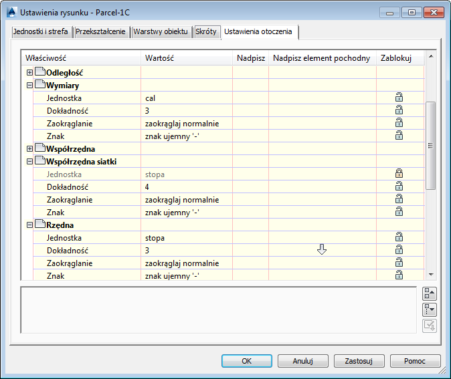The height and width of the screenshot is (379, 451).
Task: Click the Odległość folder icon
Action: 40,72
